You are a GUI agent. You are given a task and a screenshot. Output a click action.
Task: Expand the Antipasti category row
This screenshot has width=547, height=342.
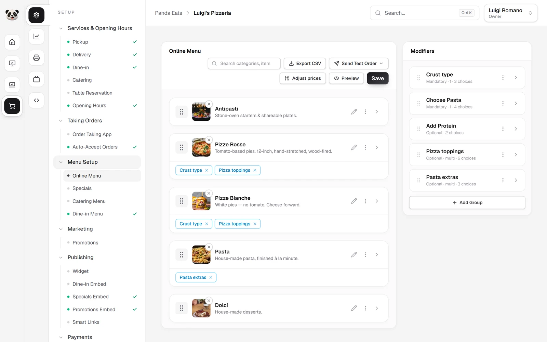pyautogui.click(x=377, y=112)
